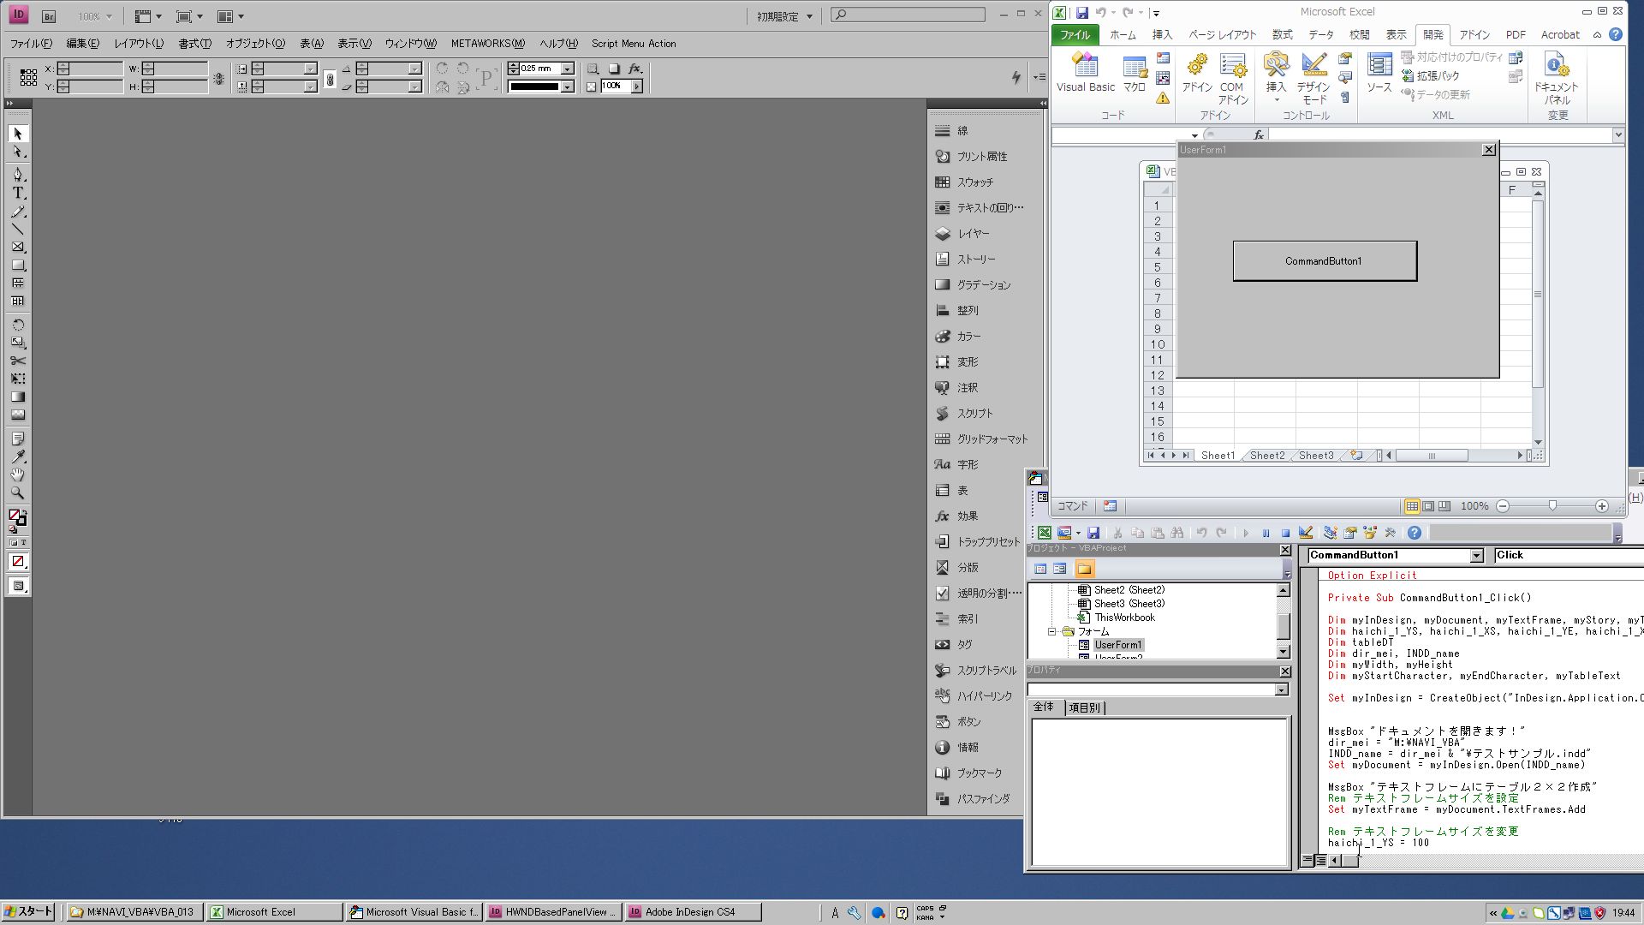The image size is (1644, 925).
Task: Select the InDesign Selection tool
Action: (18, 134)
